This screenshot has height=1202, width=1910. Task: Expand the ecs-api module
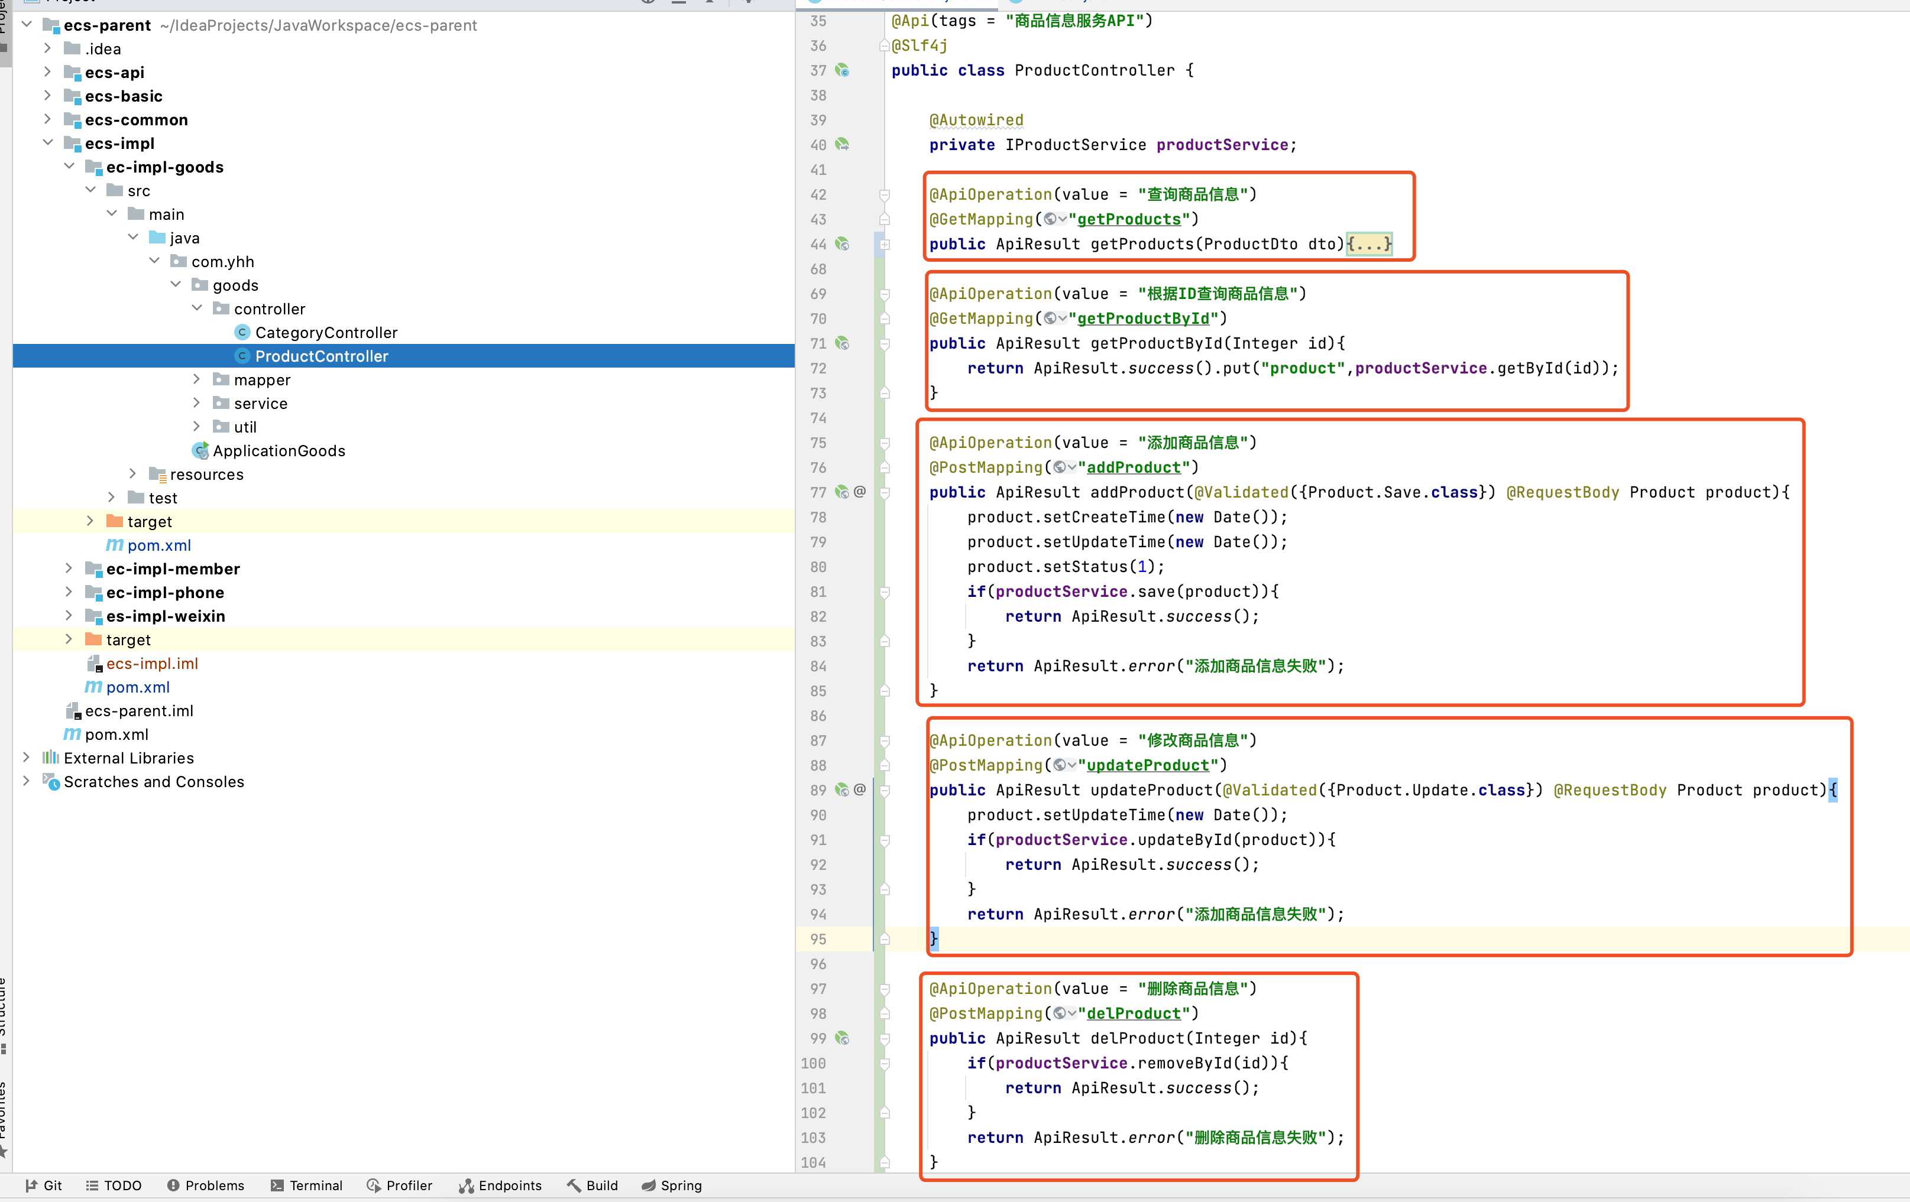(x=47, y=72)
